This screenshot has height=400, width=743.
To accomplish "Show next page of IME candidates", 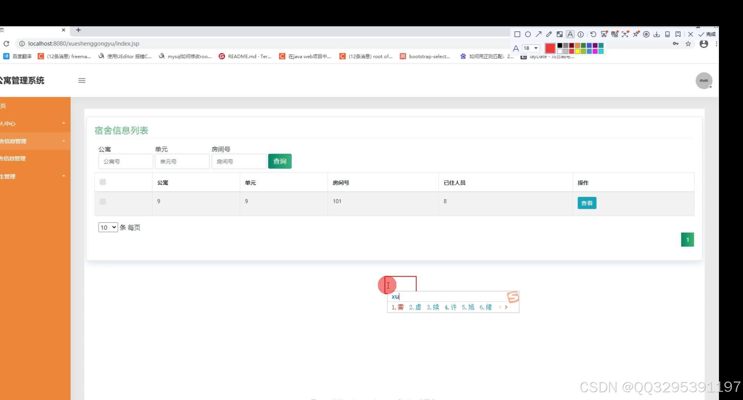I will click(x=506, y=307).
